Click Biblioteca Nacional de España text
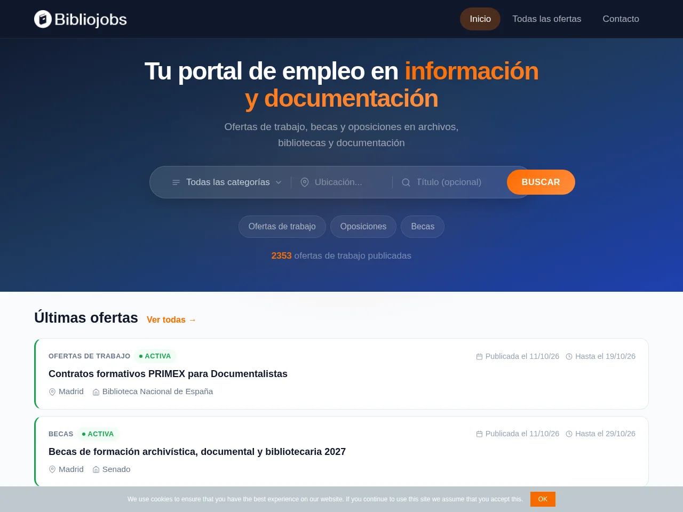683x512 pixels. (157, 391)
